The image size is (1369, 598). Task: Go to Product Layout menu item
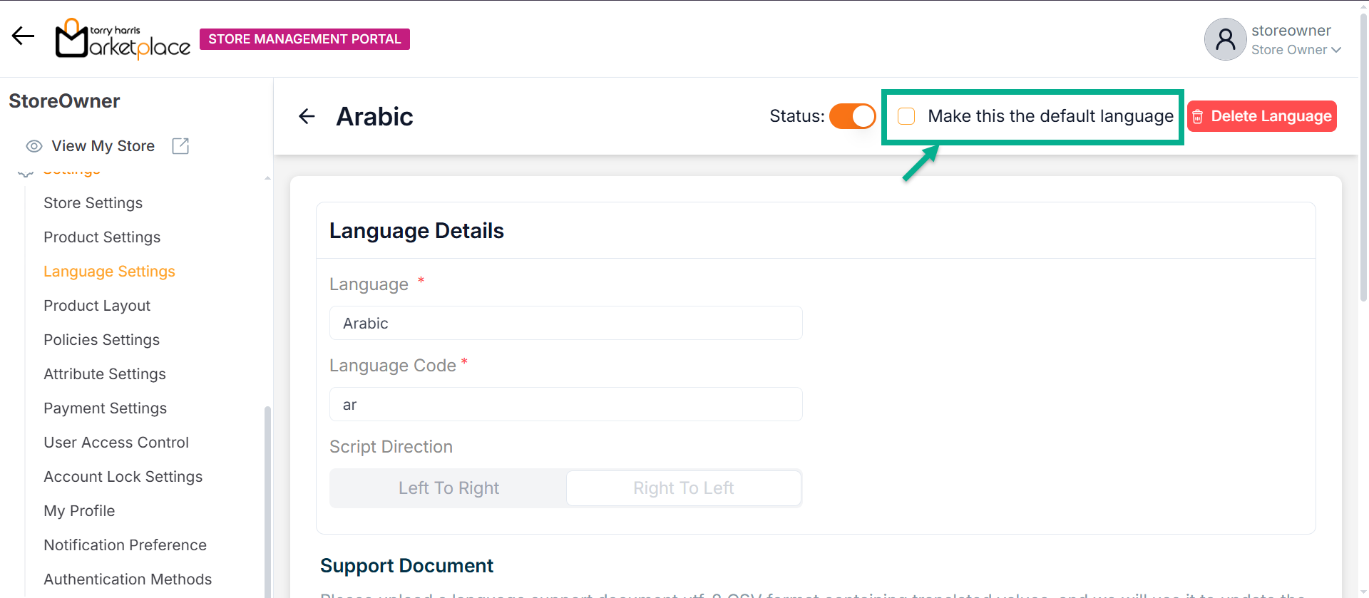[97, 306]
